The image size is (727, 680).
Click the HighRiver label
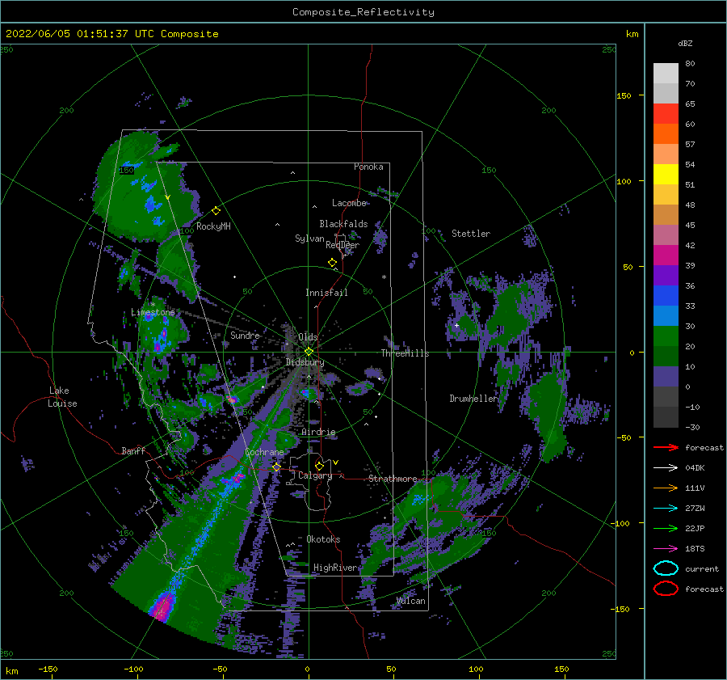tap(335, 568)
